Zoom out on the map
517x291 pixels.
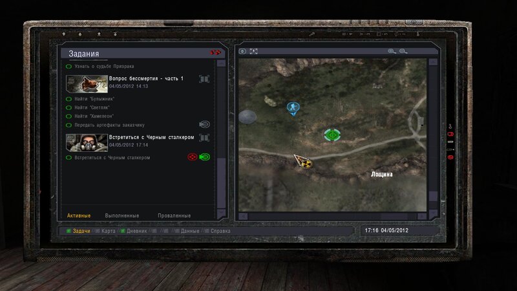[x=403, y=51]
